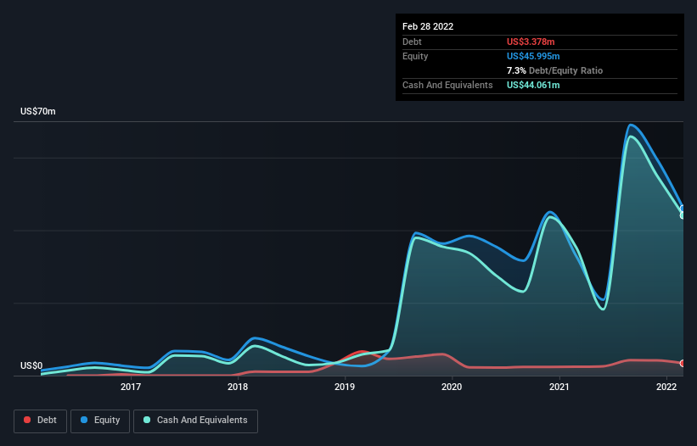Click the 2020 x-axis label
The height and width of the screenshot is (446, 697).
(x=452, y=387)
